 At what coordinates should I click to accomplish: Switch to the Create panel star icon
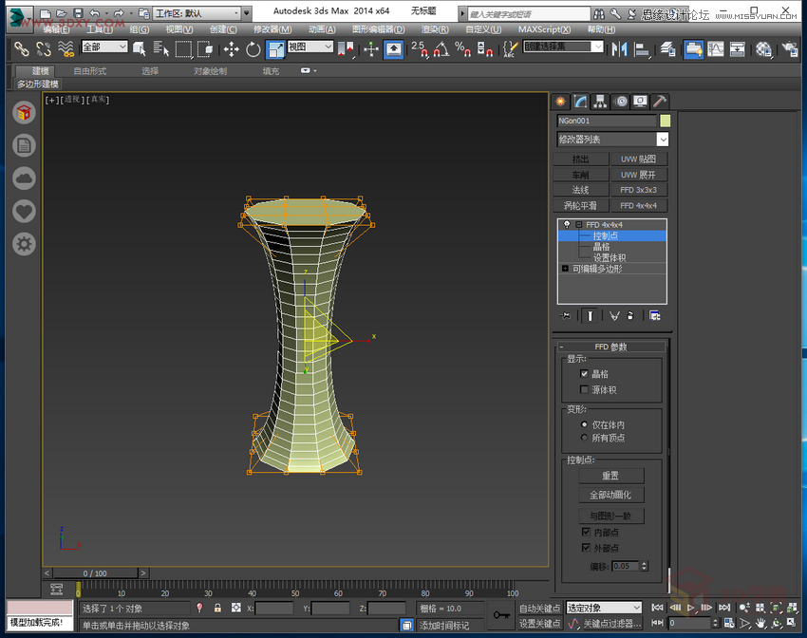click(559, 101)
